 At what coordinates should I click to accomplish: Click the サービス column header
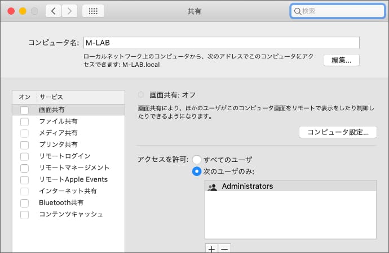click(x=51, y=97)
